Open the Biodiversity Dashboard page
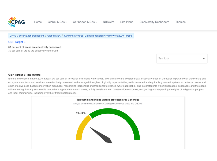The height and width of the screenshot is (161, 217). click(154, 22)
